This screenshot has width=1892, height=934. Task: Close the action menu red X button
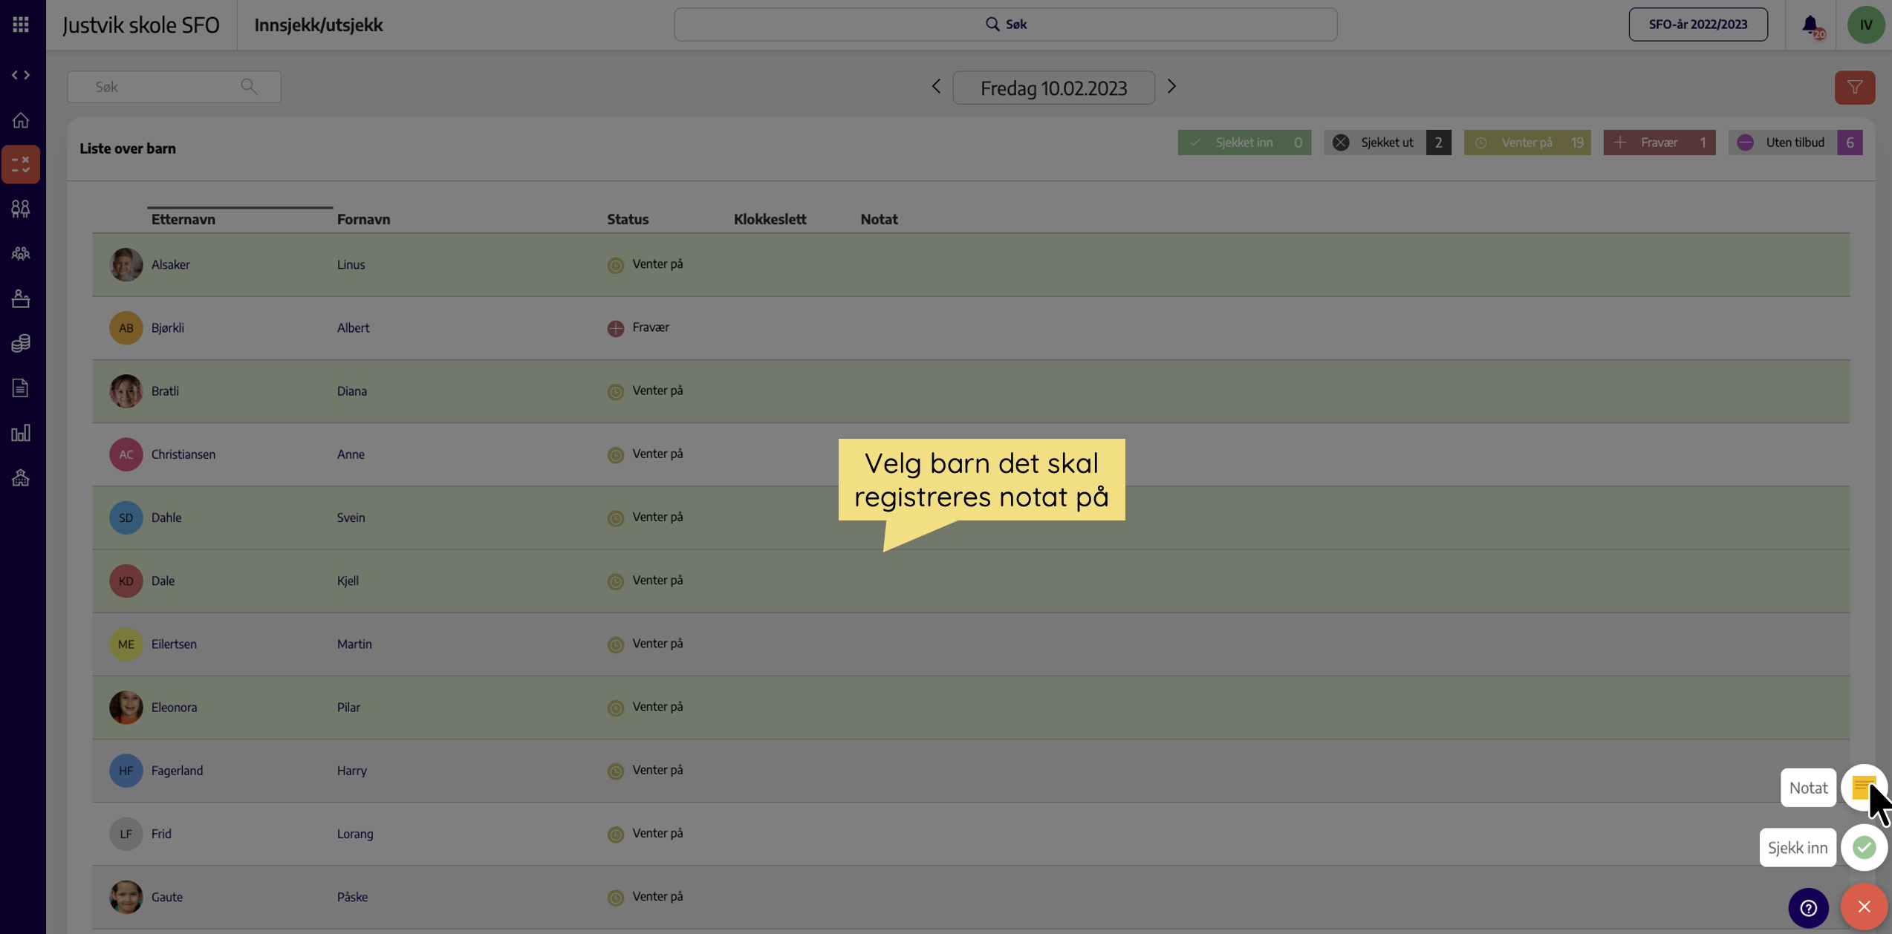click(x=1864, y=907)
